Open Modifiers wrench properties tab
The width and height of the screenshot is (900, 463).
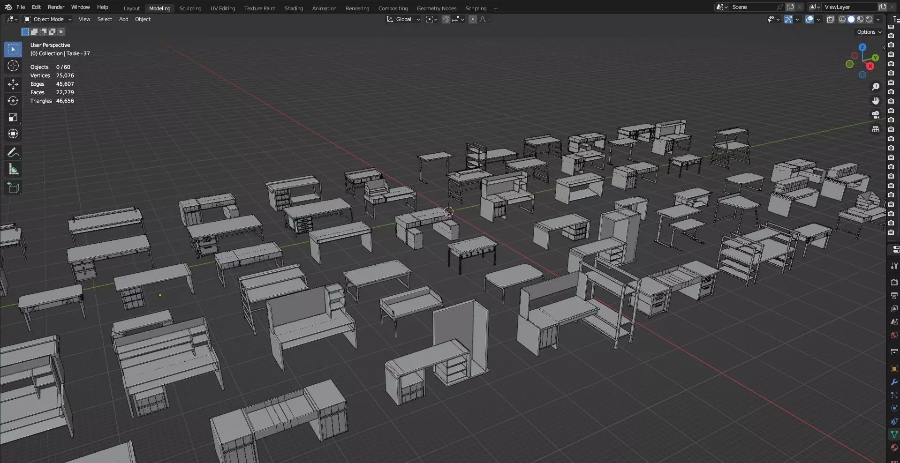[x=894, y=382]
